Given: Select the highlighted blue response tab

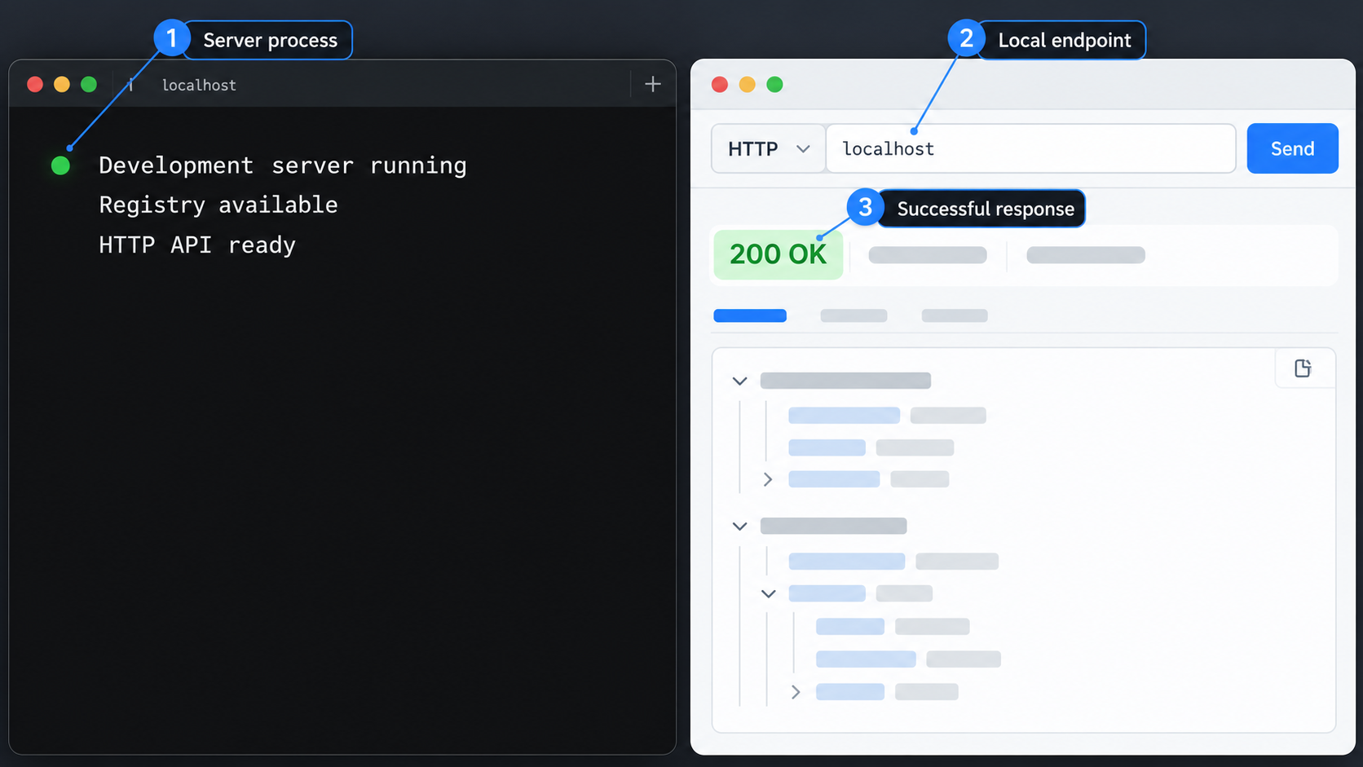Looking at the screenshot, I should 750,315.
